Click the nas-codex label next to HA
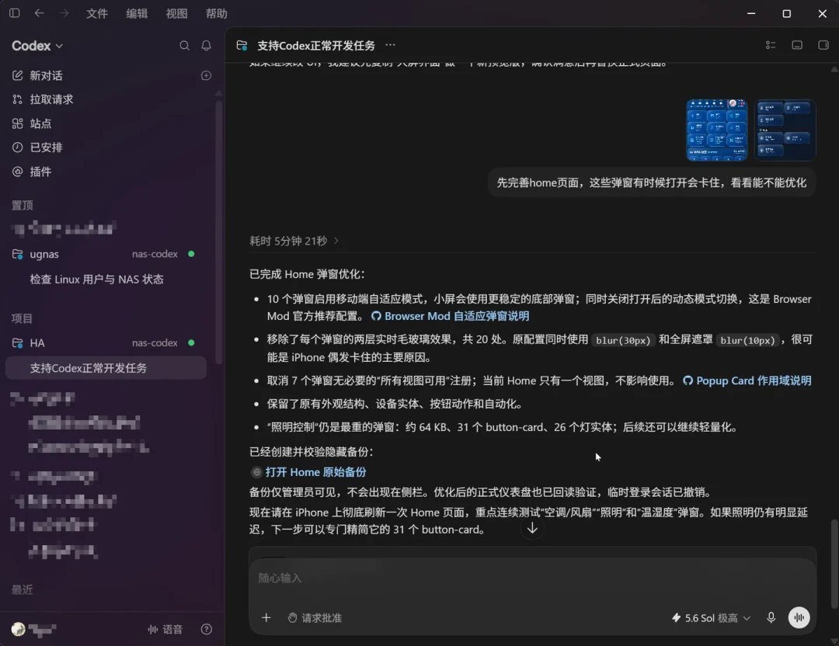Screen dimensions: 839x646 point(155,342)
